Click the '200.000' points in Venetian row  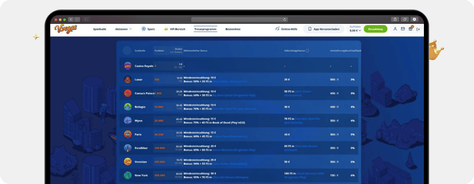pos(159,162)
